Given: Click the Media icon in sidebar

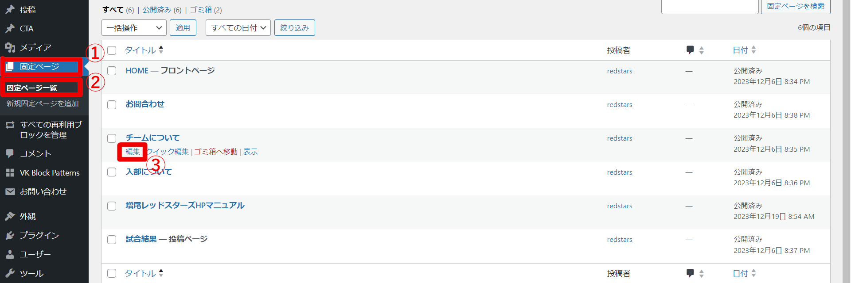Looking at the screenshot, I should point(10,47).
